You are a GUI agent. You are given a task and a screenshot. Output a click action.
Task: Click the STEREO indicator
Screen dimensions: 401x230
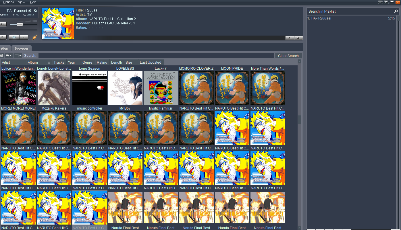coord(29,15)
